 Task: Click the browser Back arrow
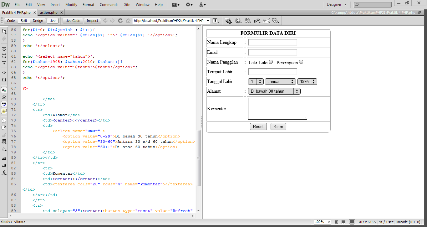[x=105, y=21]
